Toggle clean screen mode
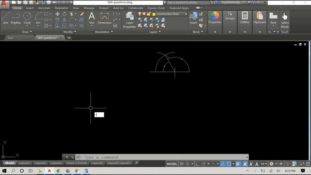Image resolution: width=311 pixels, height=175 pixels. (x=302, y=164)
